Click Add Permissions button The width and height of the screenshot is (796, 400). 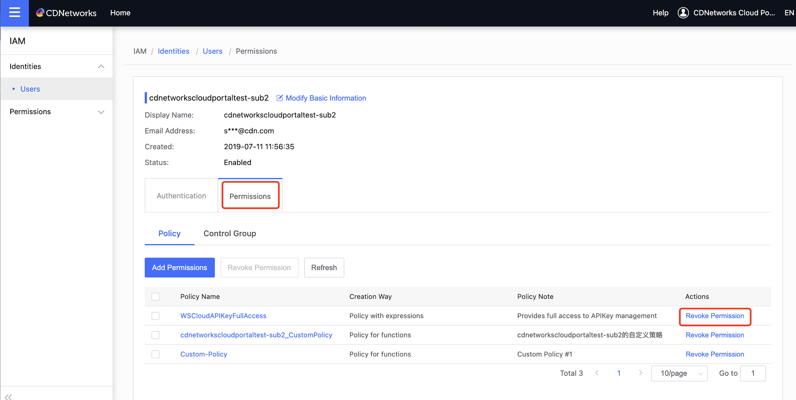click(180, 267)
